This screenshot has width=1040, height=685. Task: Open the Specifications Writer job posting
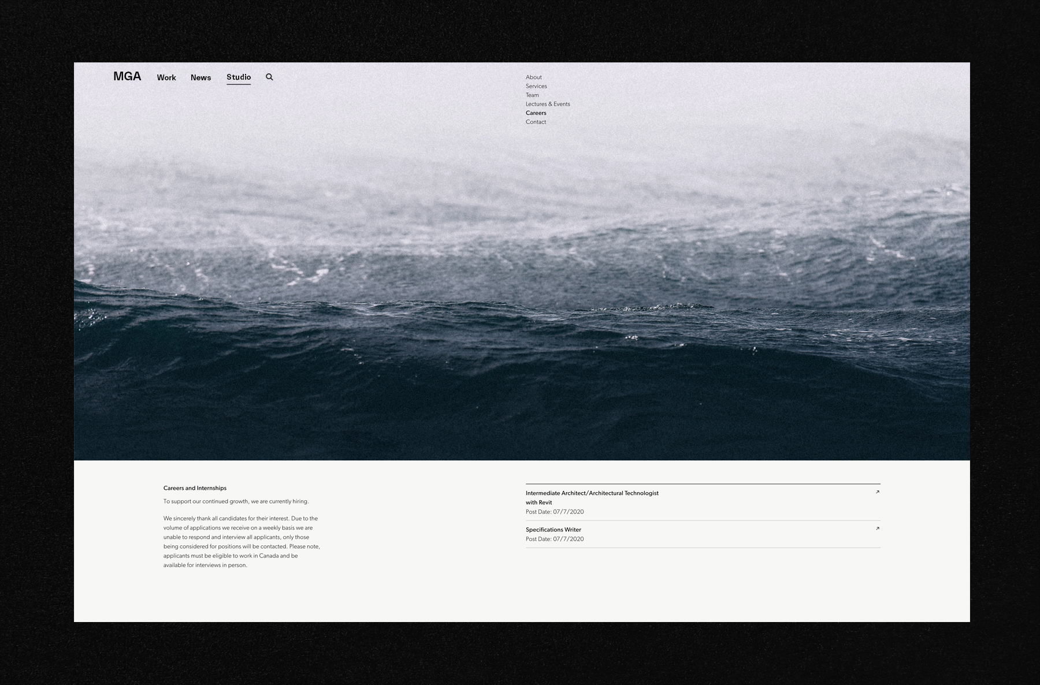[703, 534]
